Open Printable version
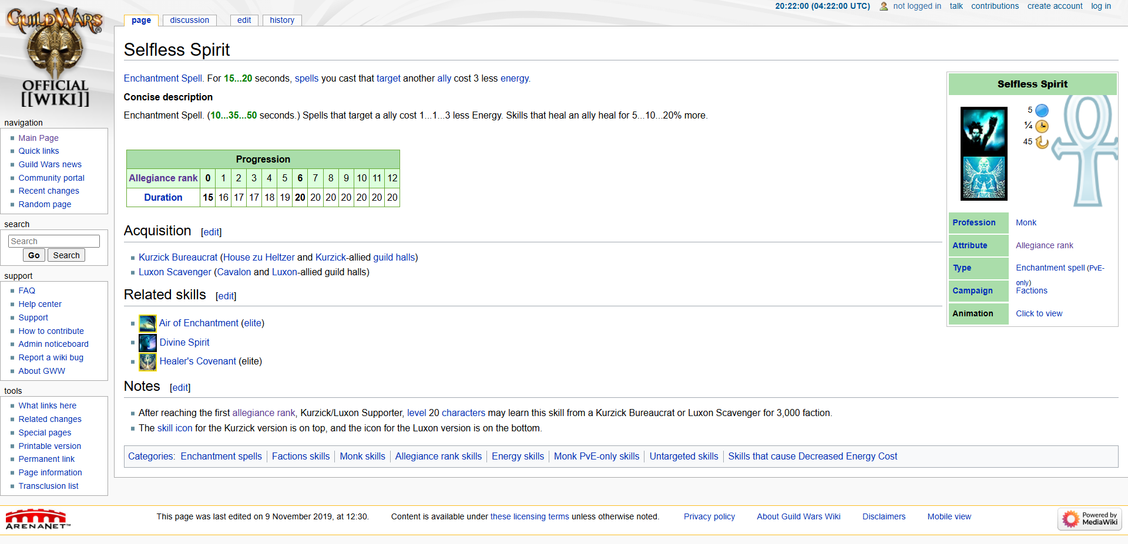The width and height of the screenshot is (1128, 544). (x=49, y=446)
